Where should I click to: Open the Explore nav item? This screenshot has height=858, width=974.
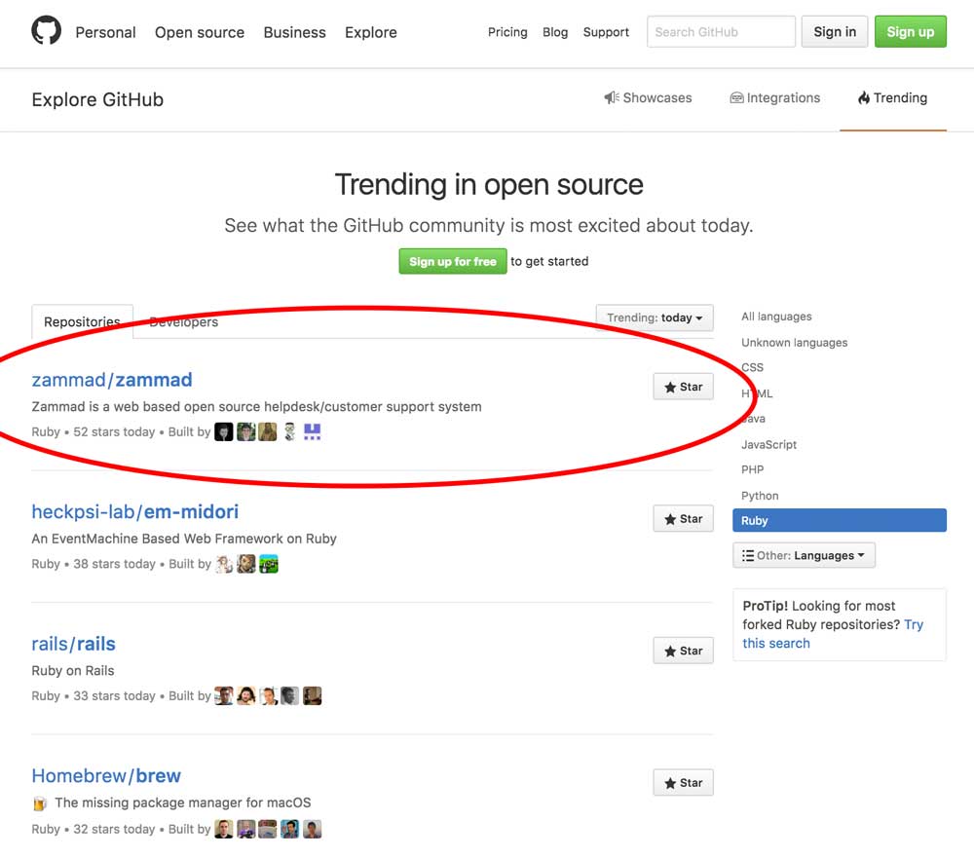click(371, 32)
